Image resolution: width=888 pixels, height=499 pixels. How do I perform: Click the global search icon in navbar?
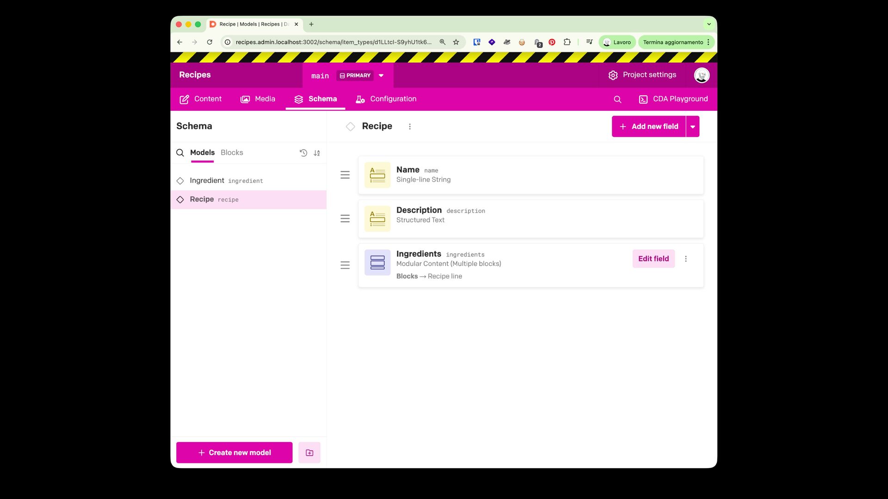[x=617, y=99]
